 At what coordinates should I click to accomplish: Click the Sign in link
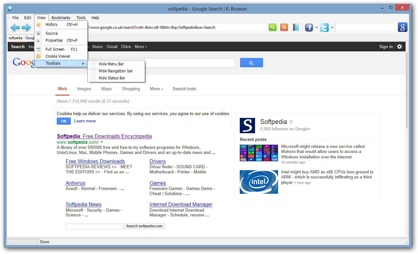coord(386,47)
